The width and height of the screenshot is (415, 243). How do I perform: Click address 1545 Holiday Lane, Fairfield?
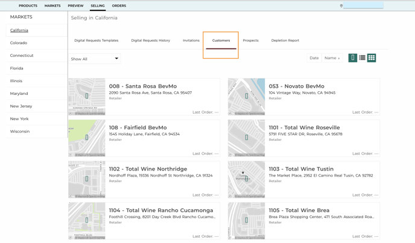tap(144, 134)
